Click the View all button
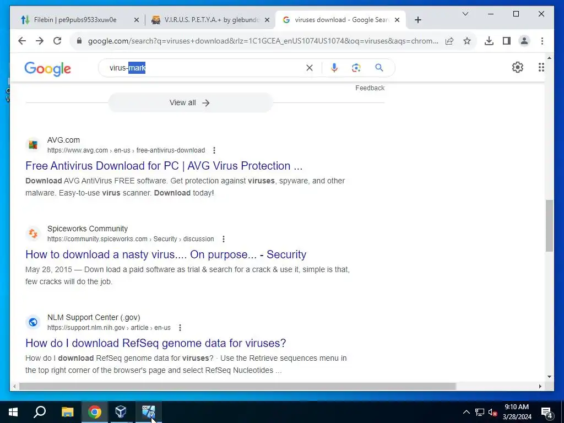The width and height of the screenshot is (564, 423). click(190, 102)
